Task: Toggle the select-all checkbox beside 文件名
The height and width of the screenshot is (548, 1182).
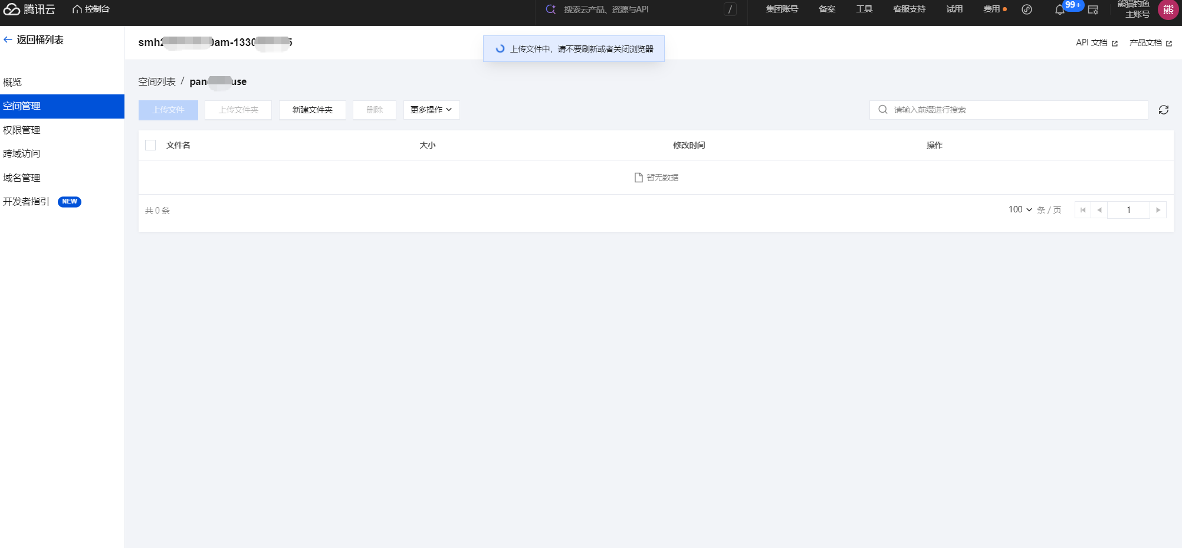Action: tap(150, 145)
